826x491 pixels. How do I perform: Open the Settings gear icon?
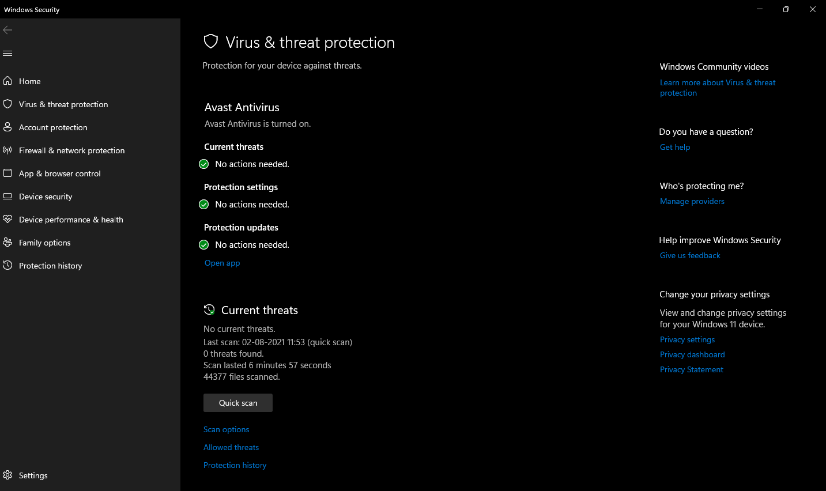click(x=7, y=475)
